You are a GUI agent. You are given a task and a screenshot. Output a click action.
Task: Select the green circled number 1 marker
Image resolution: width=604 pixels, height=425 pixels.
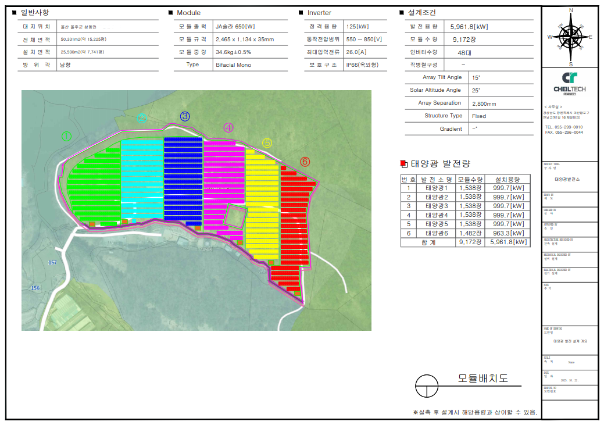pyautogui.click(x=66, y=136)
